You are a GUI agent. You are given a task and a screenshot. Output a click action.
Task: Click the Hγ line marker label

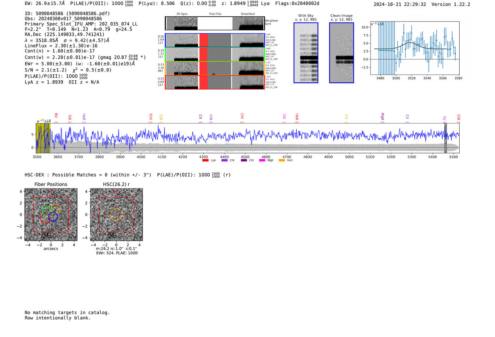coord(444,118)
